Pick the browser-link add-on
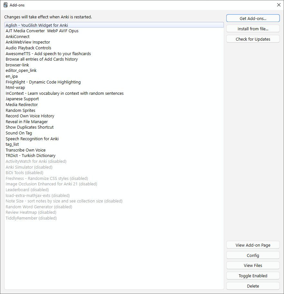 (x=114, y=65)
